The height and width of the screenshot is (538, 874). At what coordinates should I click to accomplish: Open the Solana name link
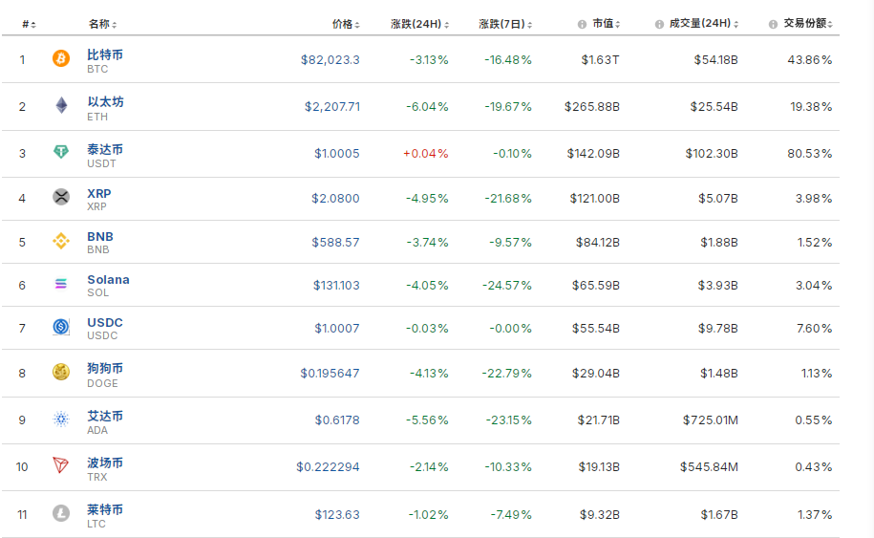[x=108, y=279]
